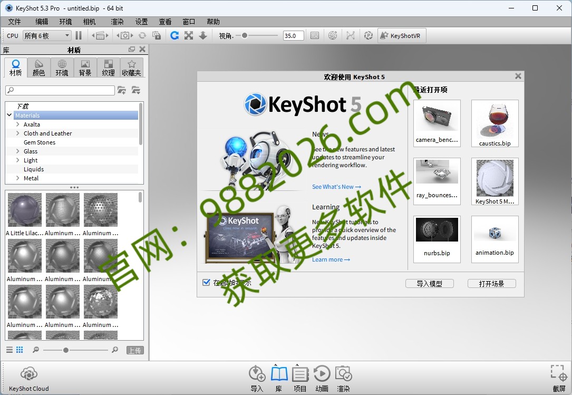Click the lock camera icon in toolbar
572x395 pixels.
pos(157,35)
